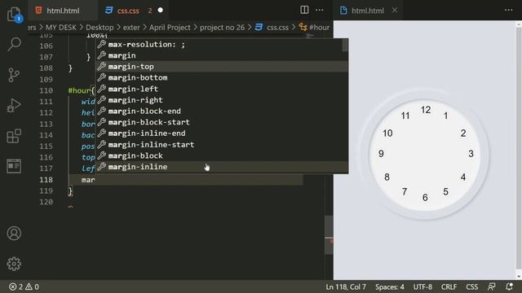Select the margin-block-start suggestion

(x=222, y=122)
